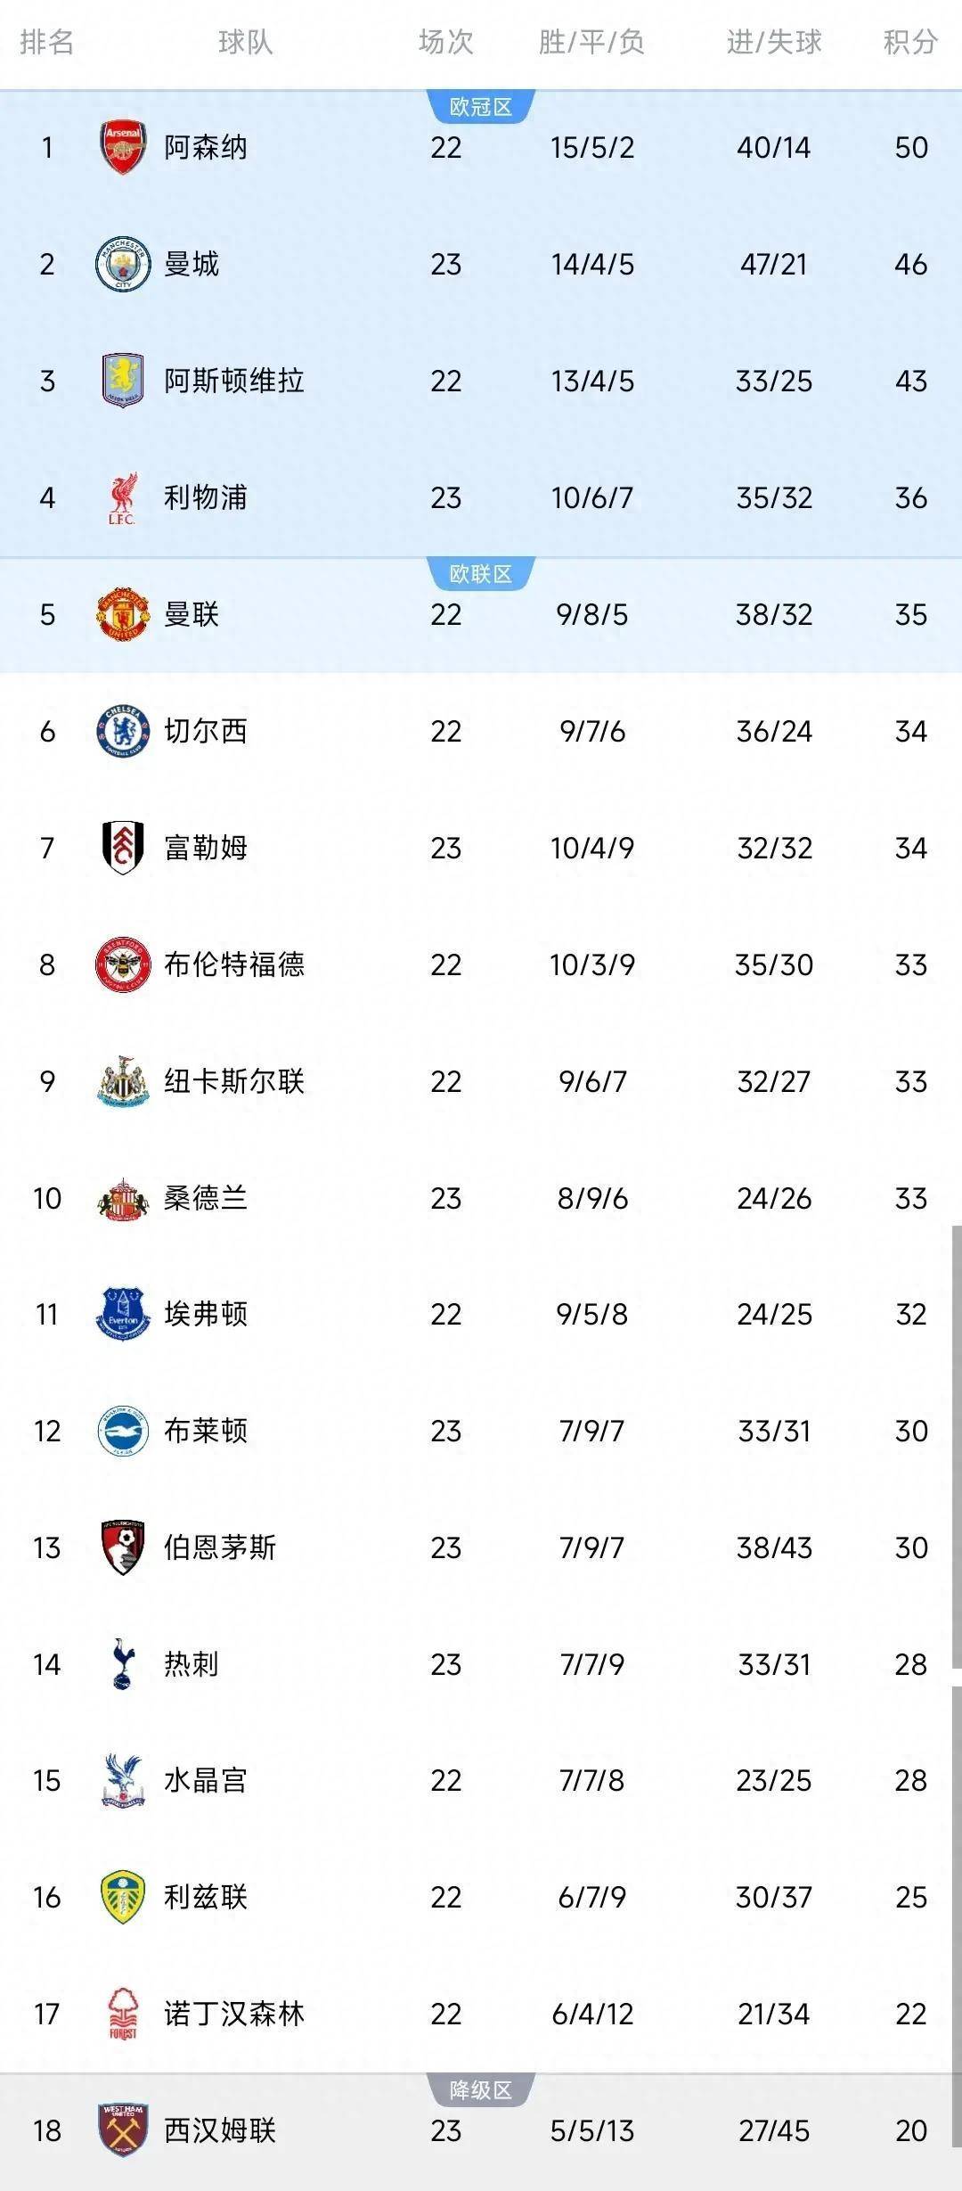962x2191 pixels.
Task: Click the West Ham United crest
Action: click(123, 2129)
